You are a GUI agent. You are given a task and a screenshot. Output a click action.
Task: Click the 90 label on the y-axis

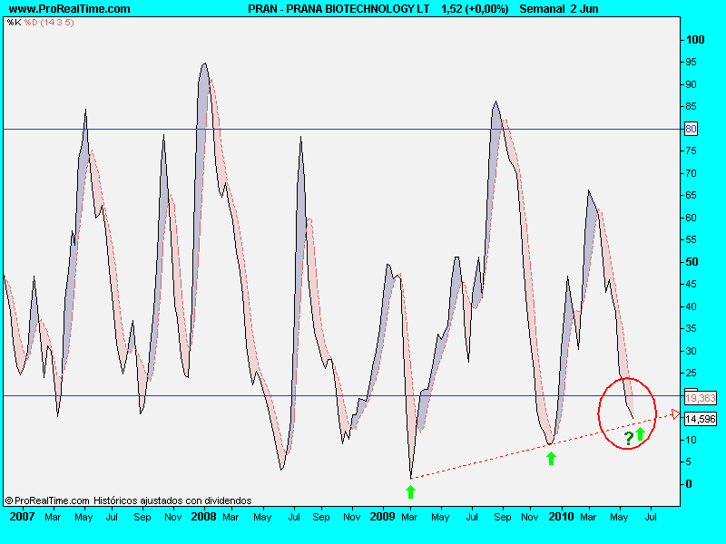(691, 84)
